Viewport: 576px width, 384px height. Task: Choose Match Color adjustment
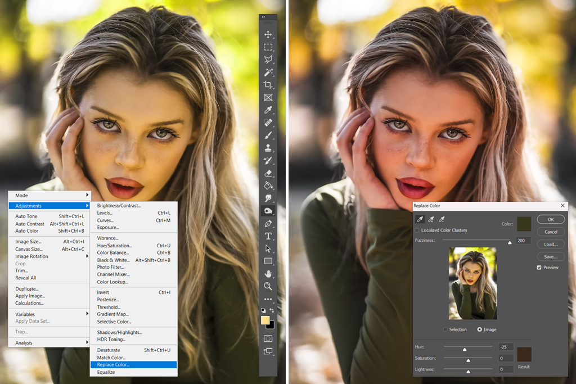click(x=134, y=358)
